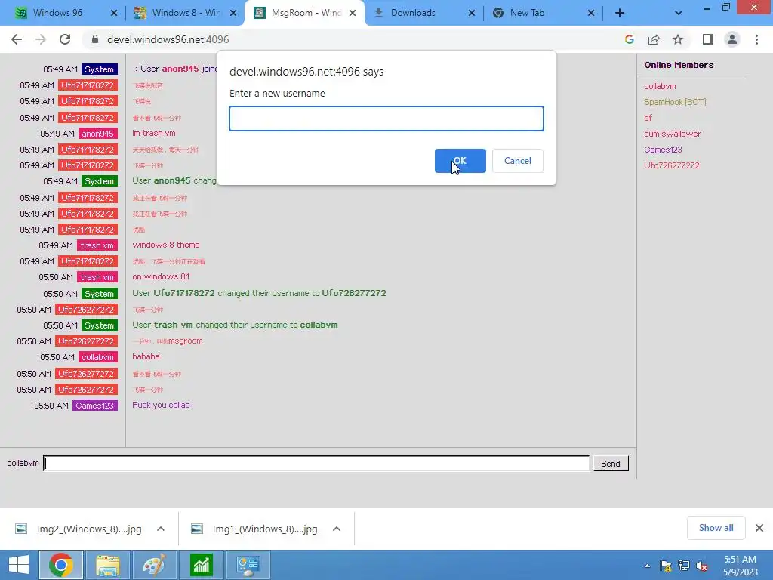Dismiss the downloads bar
This screenshot has height=580, width=773.
click(x=759, y=528)
